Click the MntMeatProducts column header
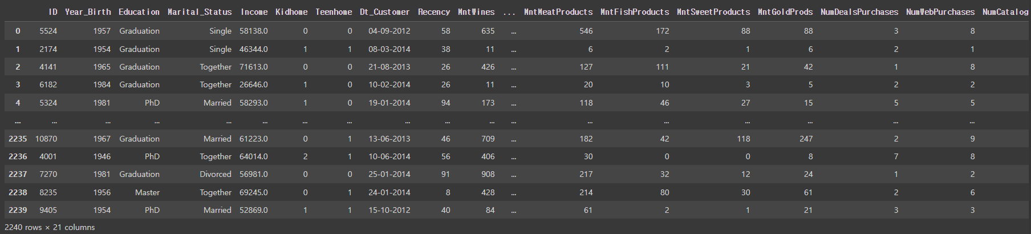This screenshot has width=1031, height=234. click(x=558, y=12)
